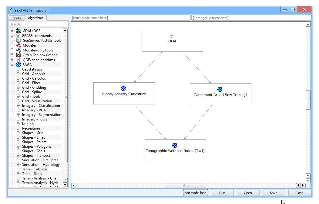Click the canvas horizontal scrollbar thumb
Screen dimensions: 319x204
tap(186, 185)
